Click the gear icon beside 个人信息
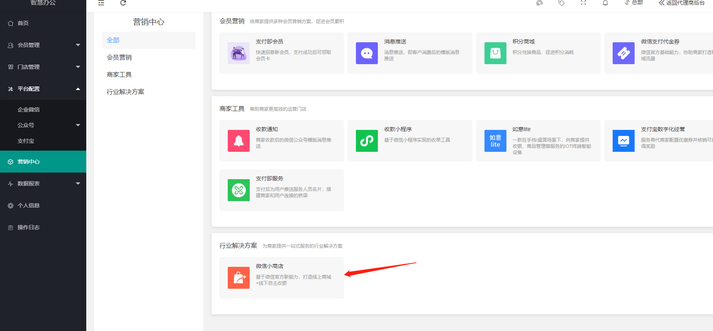 click(11, 205)
